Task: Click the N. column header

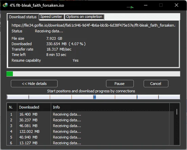Action: tap(12, 107)
